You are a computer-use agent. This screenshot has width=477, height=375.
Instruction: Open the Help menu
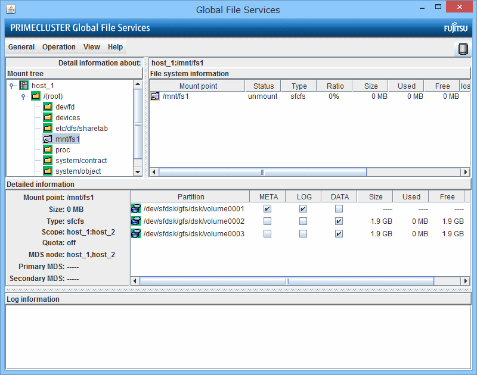click(115, 47)
